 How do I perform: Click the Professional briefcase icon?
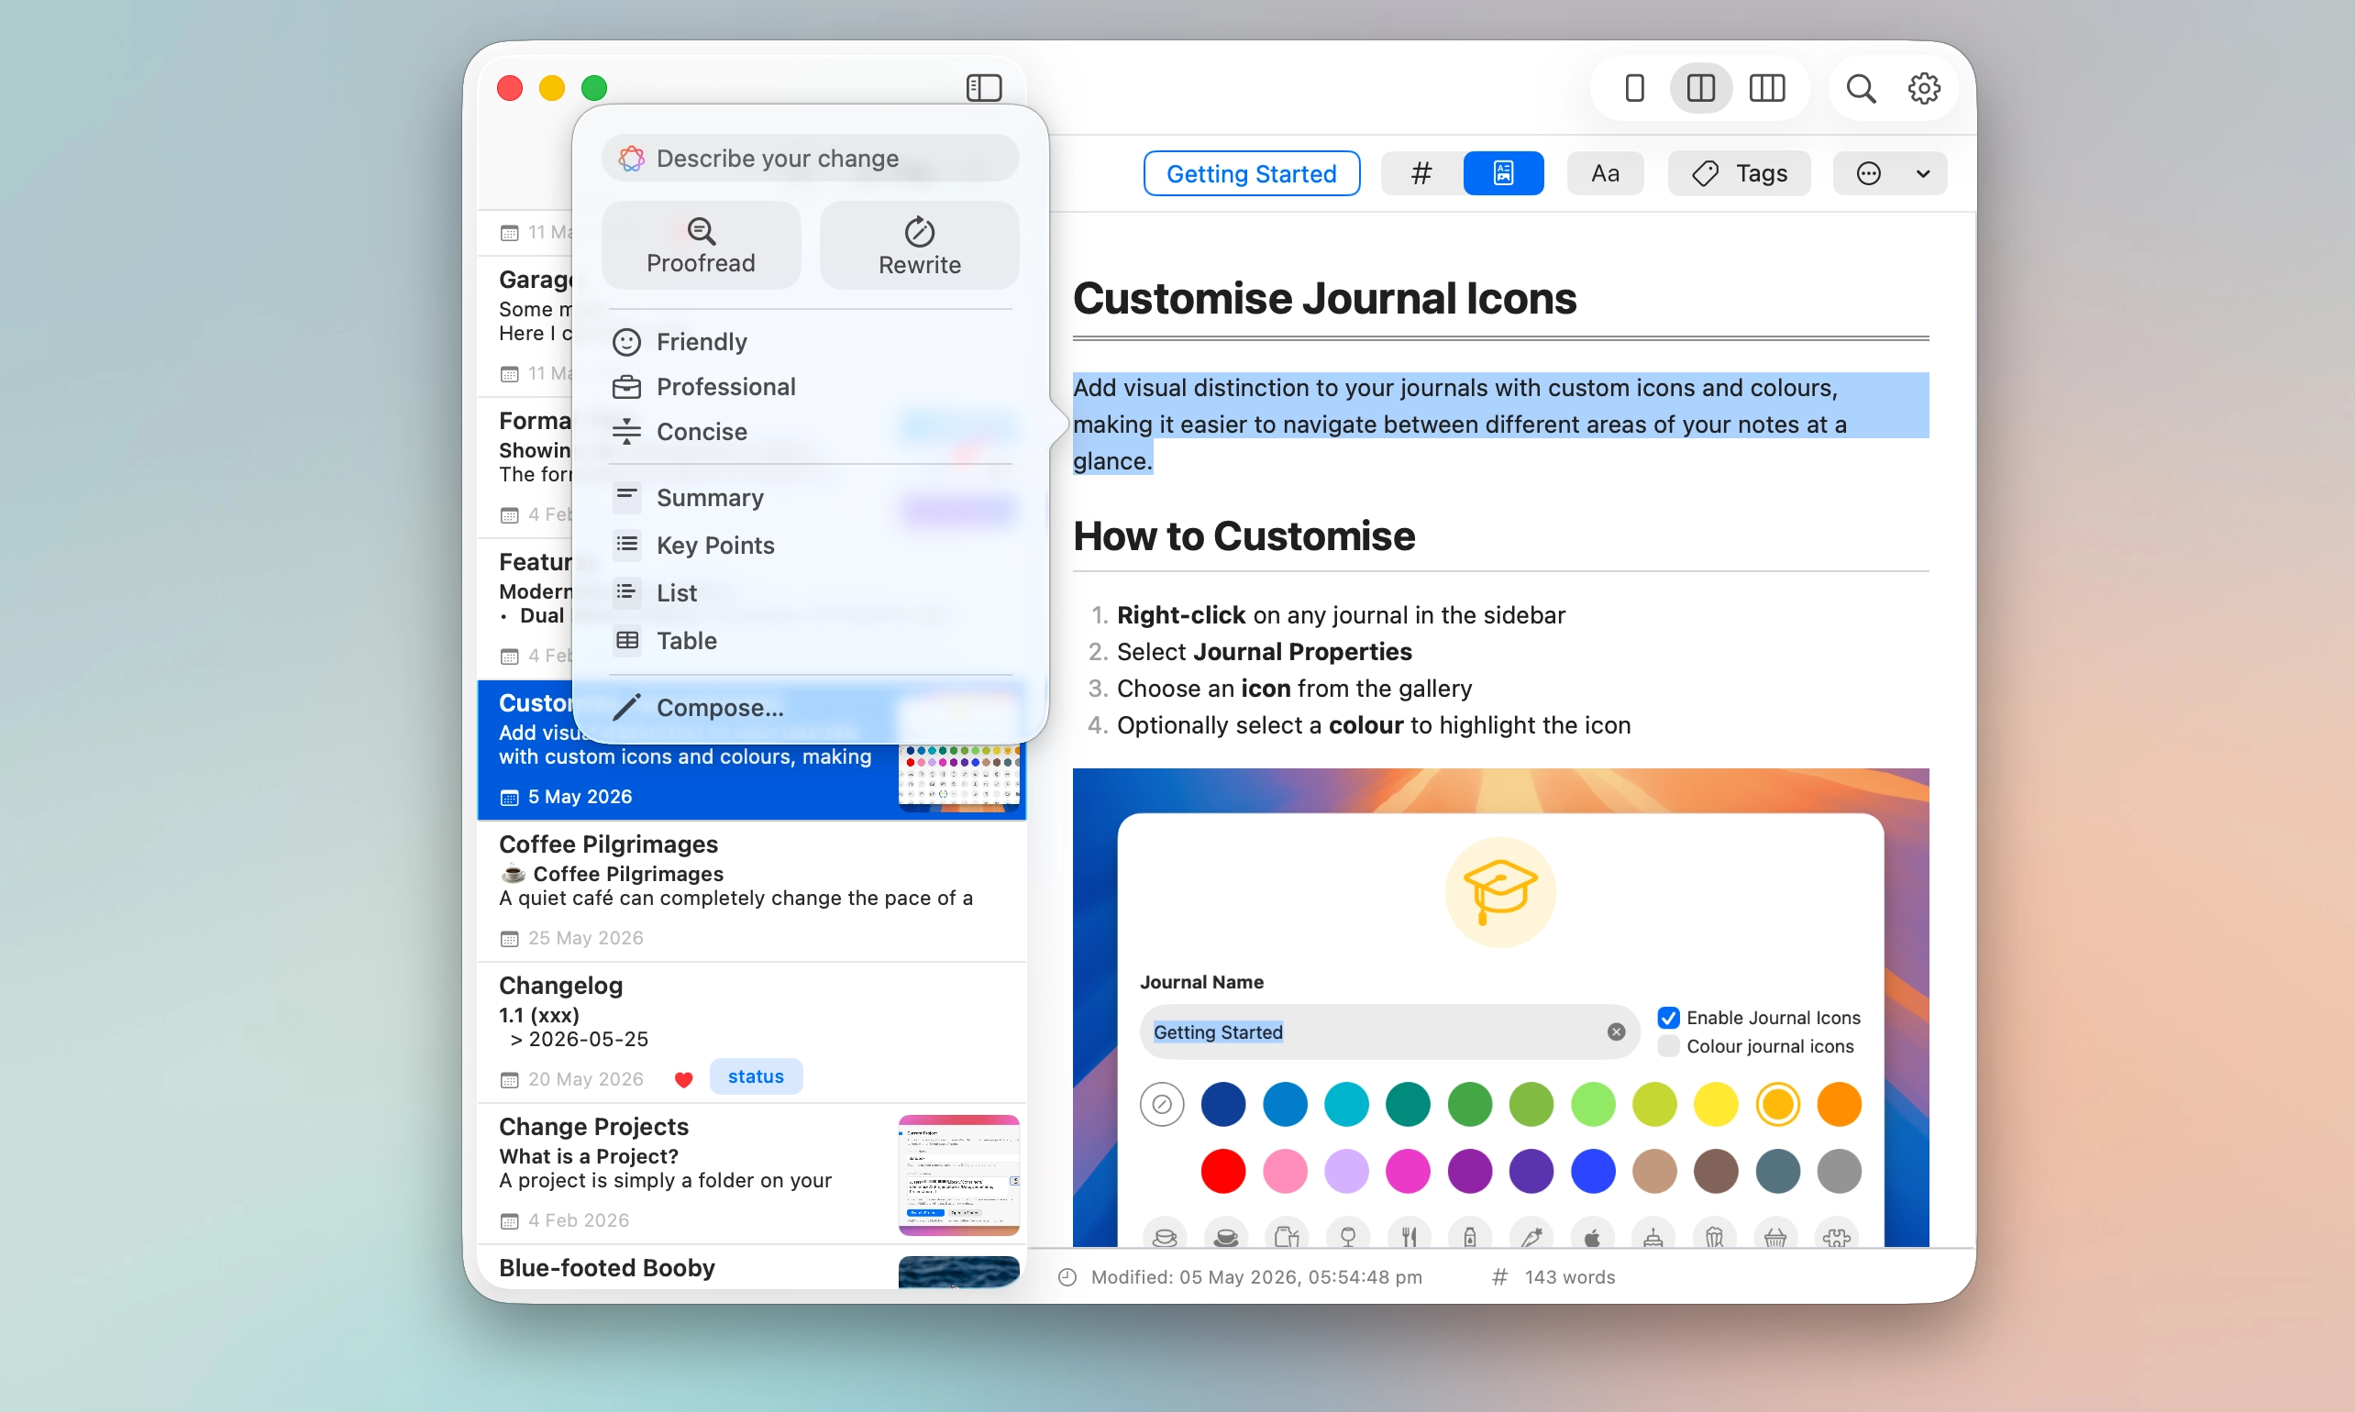tap(626, 386)
